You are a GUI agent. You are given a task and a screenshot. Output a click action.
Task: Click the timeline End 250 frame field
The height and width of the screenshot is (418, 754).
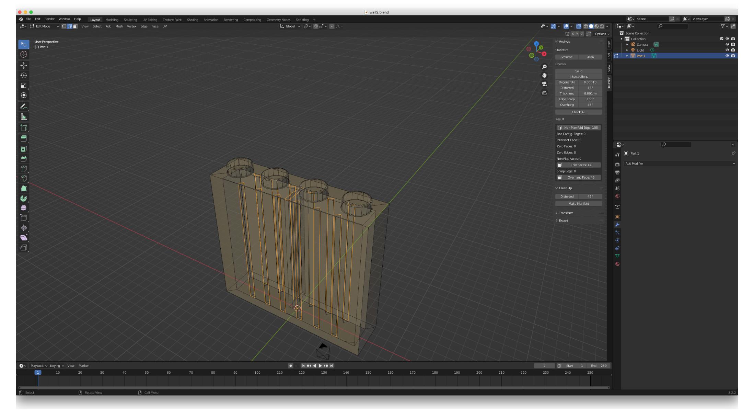click(x=599, y=366)
